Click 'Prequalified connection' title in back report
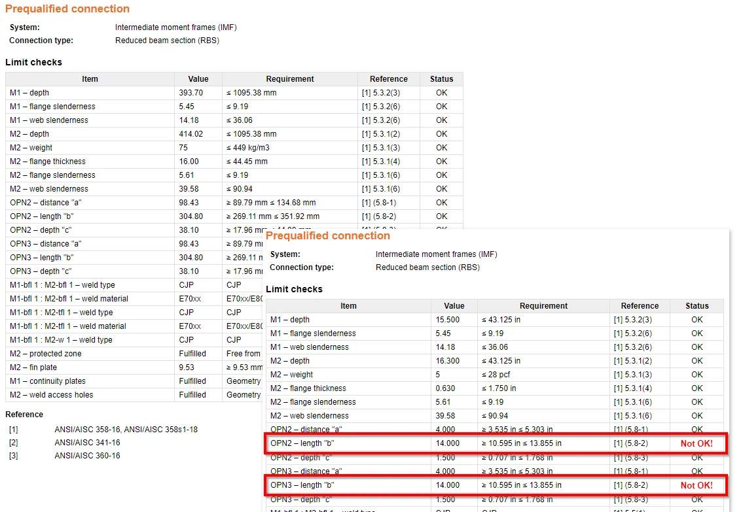 (x=67, y=9)
